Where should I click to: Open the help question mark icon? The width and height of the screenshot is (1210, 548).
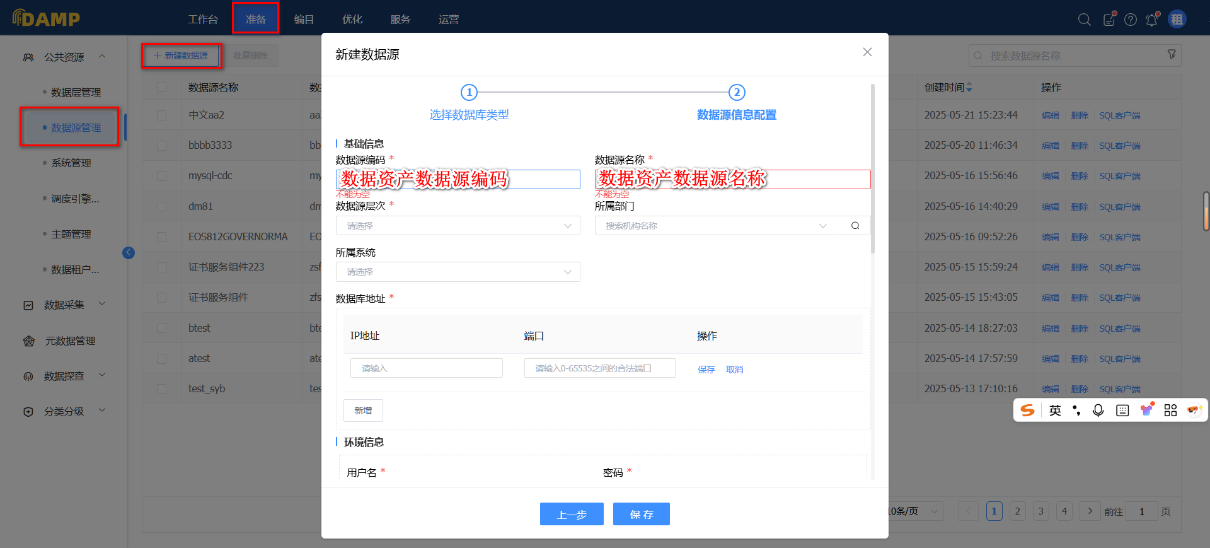[x=1131, y=20]
